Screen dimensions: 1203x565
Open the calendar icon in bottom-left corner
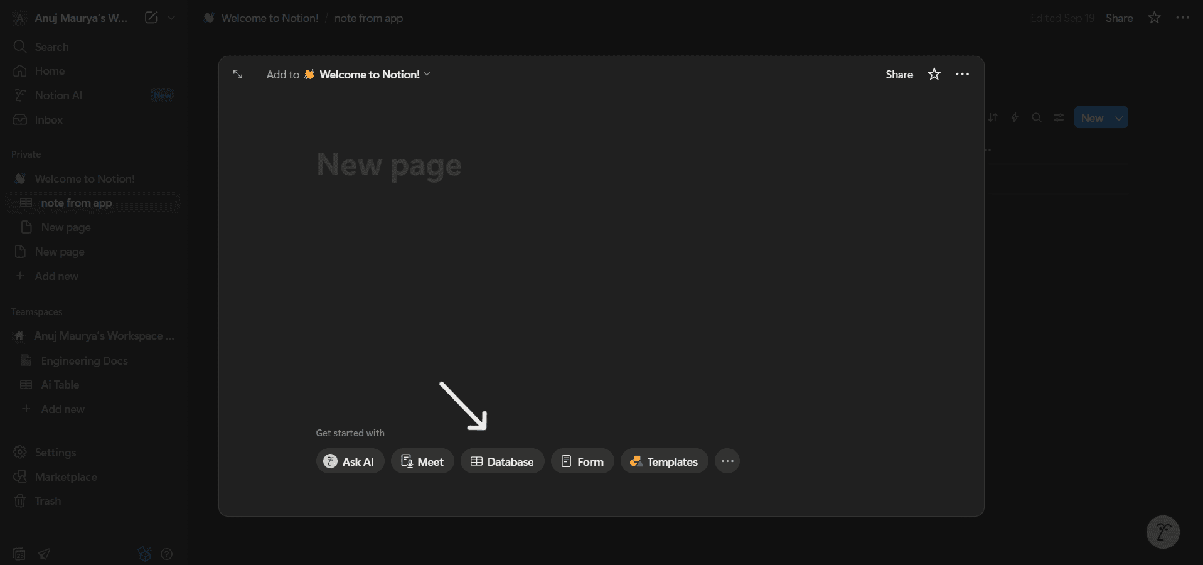point(18,554)
